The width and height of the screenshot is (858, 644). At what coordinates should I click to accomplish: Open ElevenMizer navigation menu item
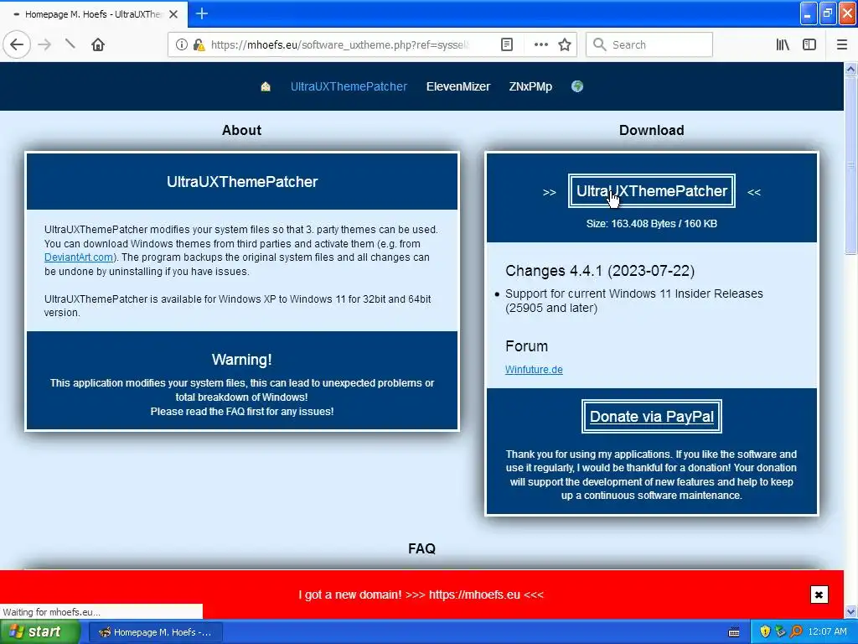(x=458, y=86)
